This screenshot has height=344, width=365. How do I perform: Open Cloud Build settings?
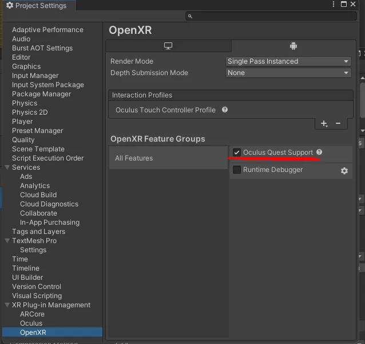(38, 195)
